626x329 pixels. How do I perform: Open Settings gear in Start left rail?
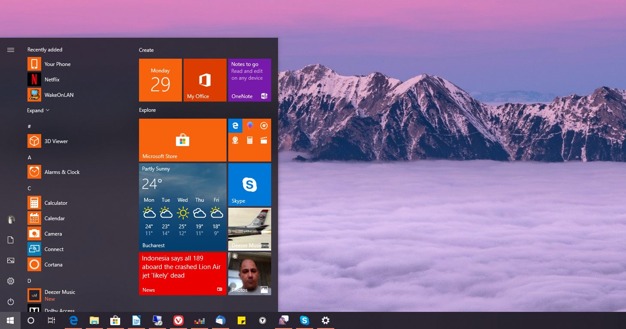11,281
